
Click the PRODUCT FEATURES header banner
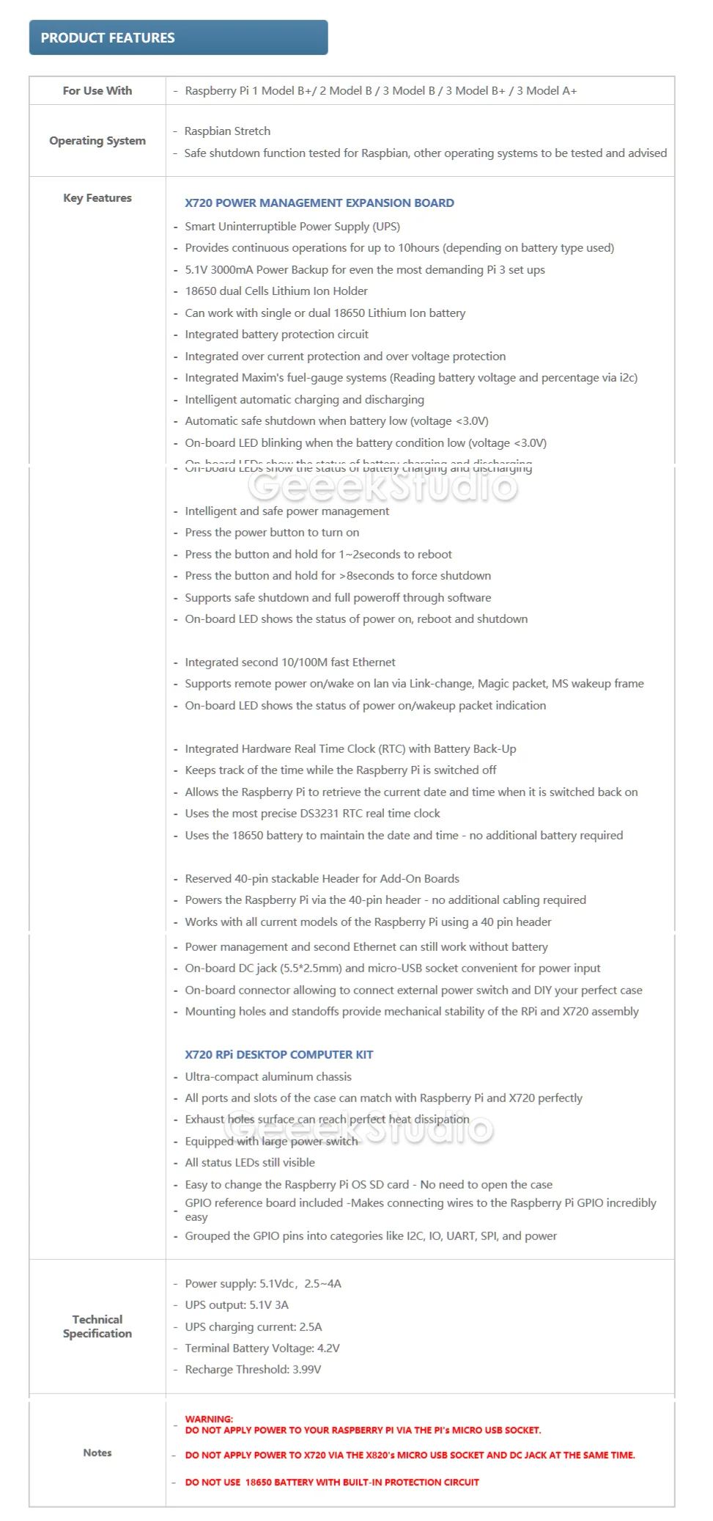178,37
